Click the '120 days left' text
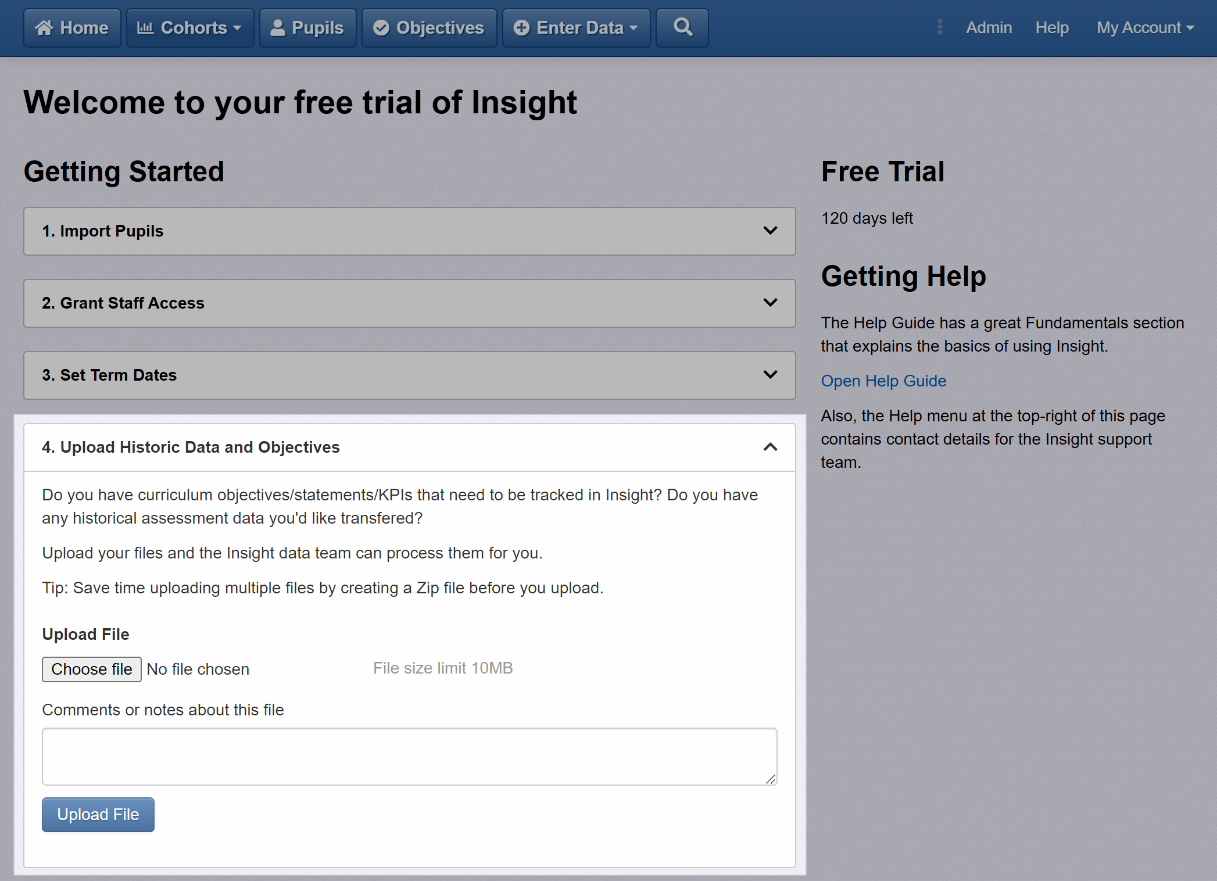This screenshot has width=1217, height=881. click(867, 218)
